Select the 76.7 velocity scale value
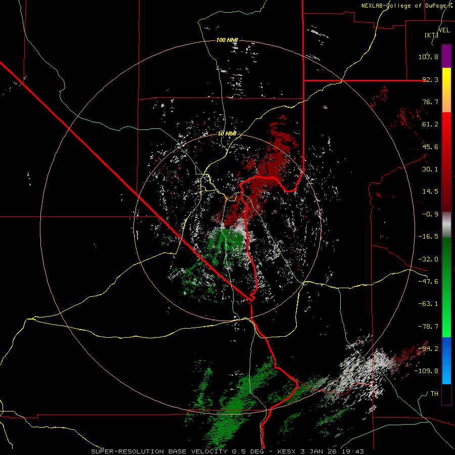This screenshot has height=455, width=455. click(x=430, y=102)
